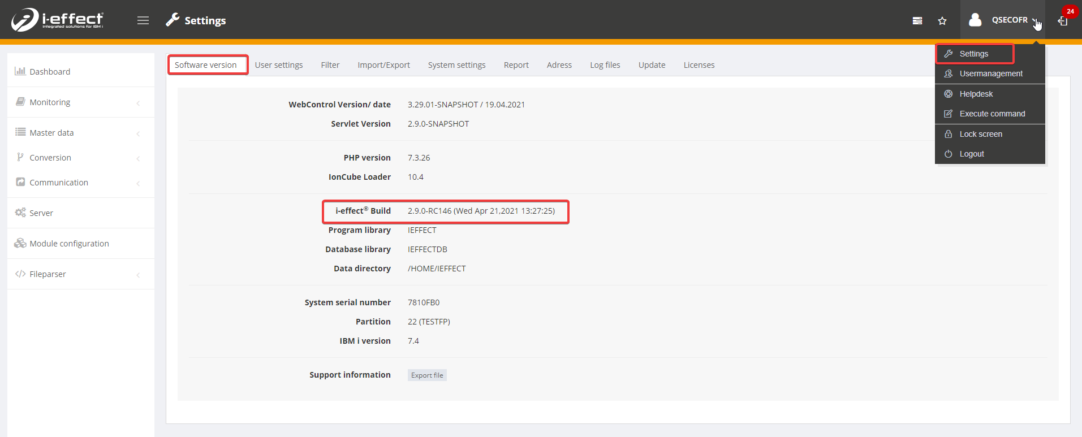1082x437 pixels.
Task: Click the favorites star icon
Action: (942, 21)
